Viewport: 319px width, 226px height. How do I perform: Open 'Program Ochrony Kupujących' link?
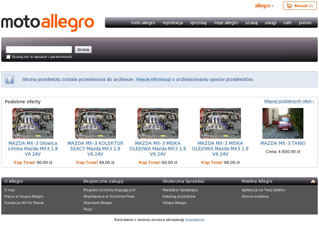[x=109, y=190]
